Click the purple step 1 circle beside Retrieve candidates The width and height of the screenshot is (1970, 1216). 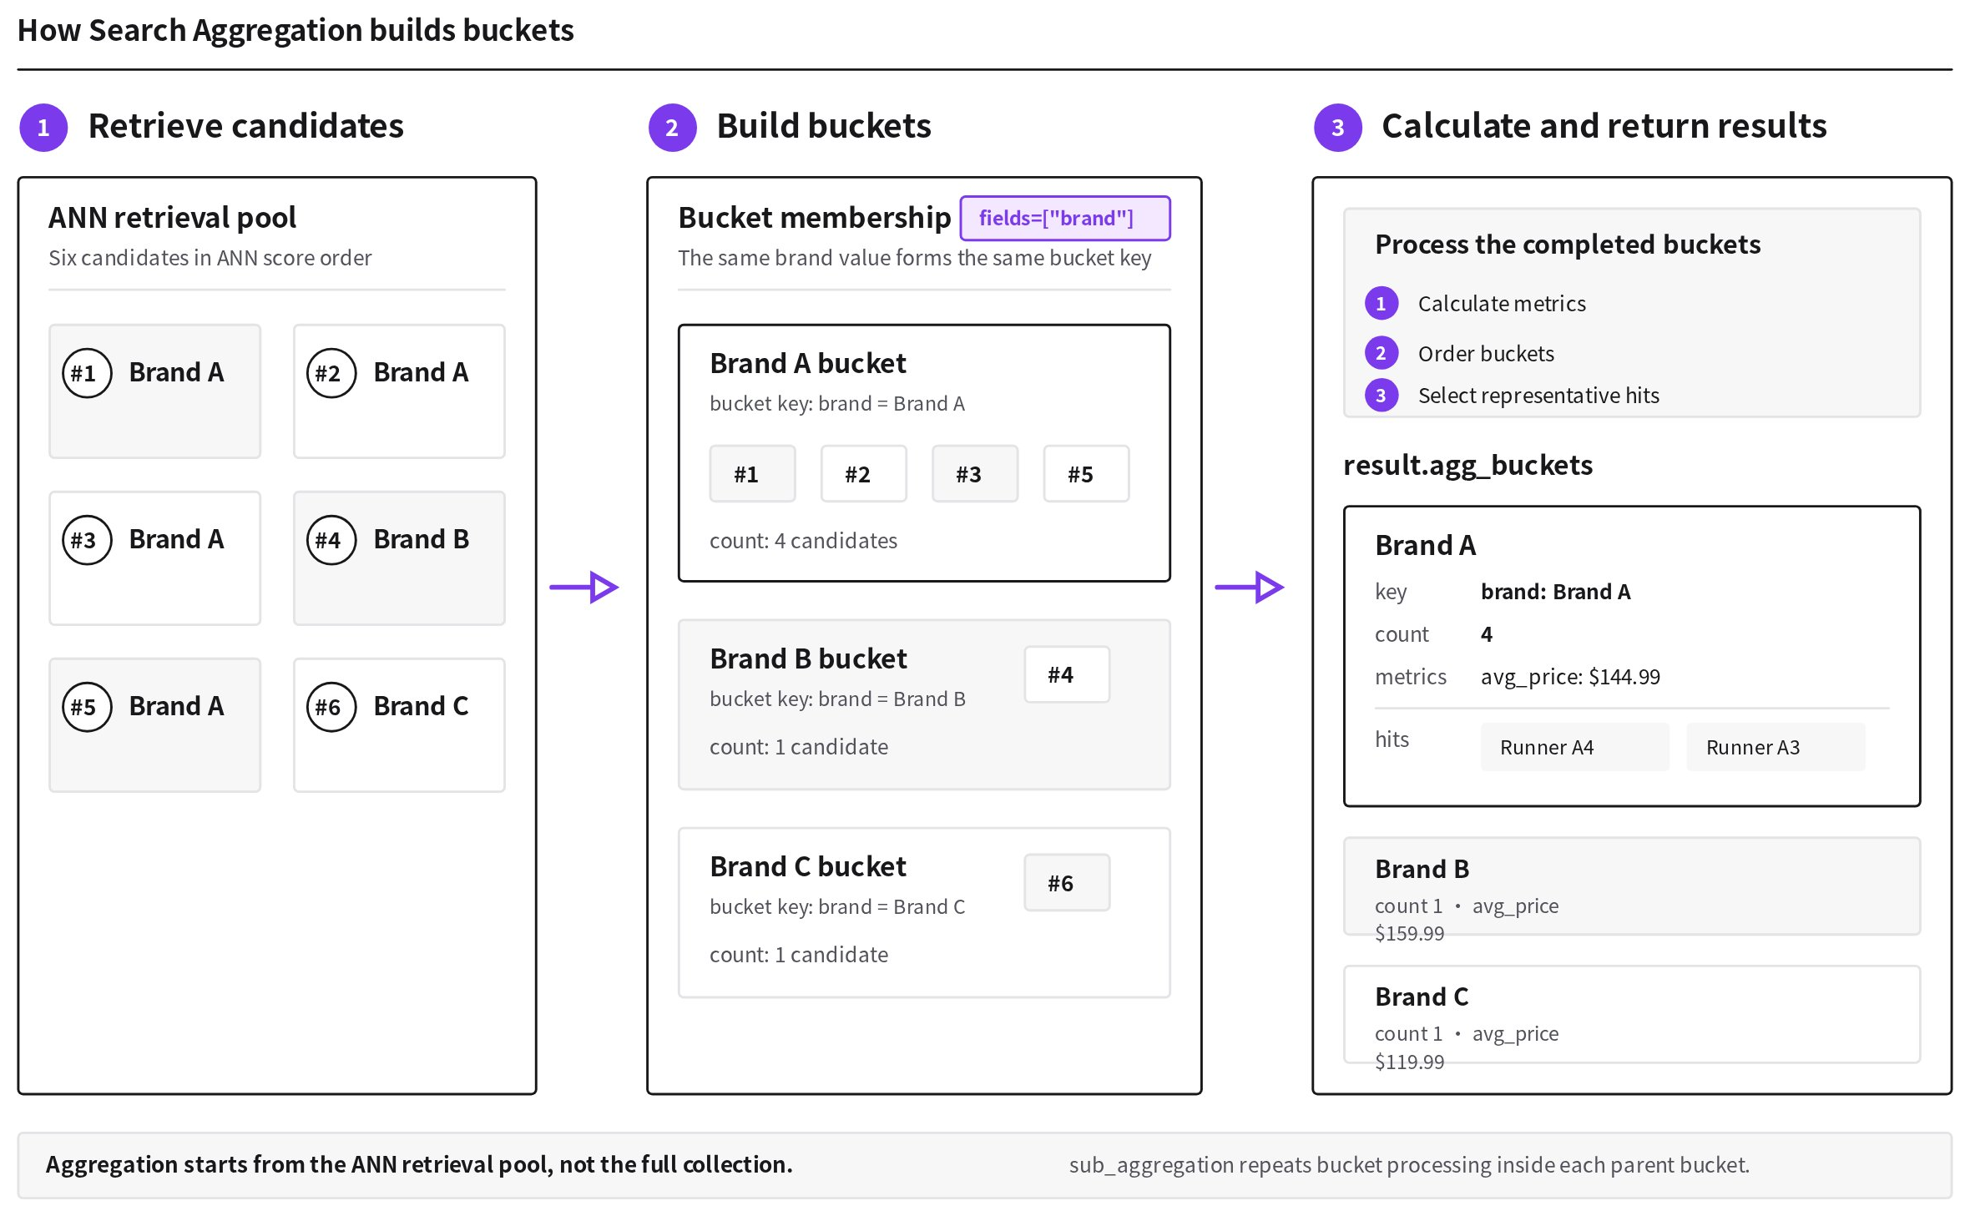(x=43, y=128)
